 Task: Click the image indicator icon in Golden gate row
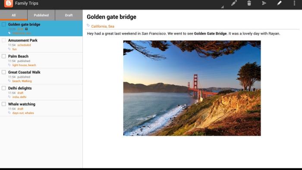[x=26, y=29]
